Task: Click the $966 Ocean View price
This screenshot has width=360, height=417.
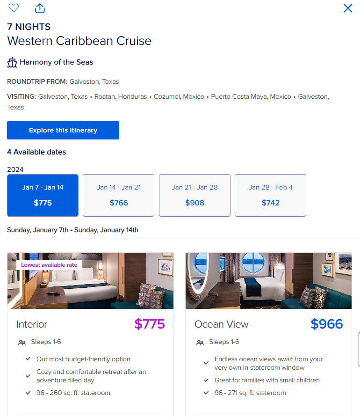Action: pyautogui.click(x=326, y=324)
